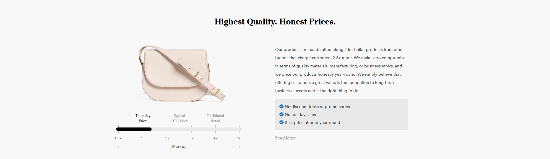Viewport: 550px width, 159px height.
Task: Click the 3x tick on markup scale
Action: (x=191, y=138)
